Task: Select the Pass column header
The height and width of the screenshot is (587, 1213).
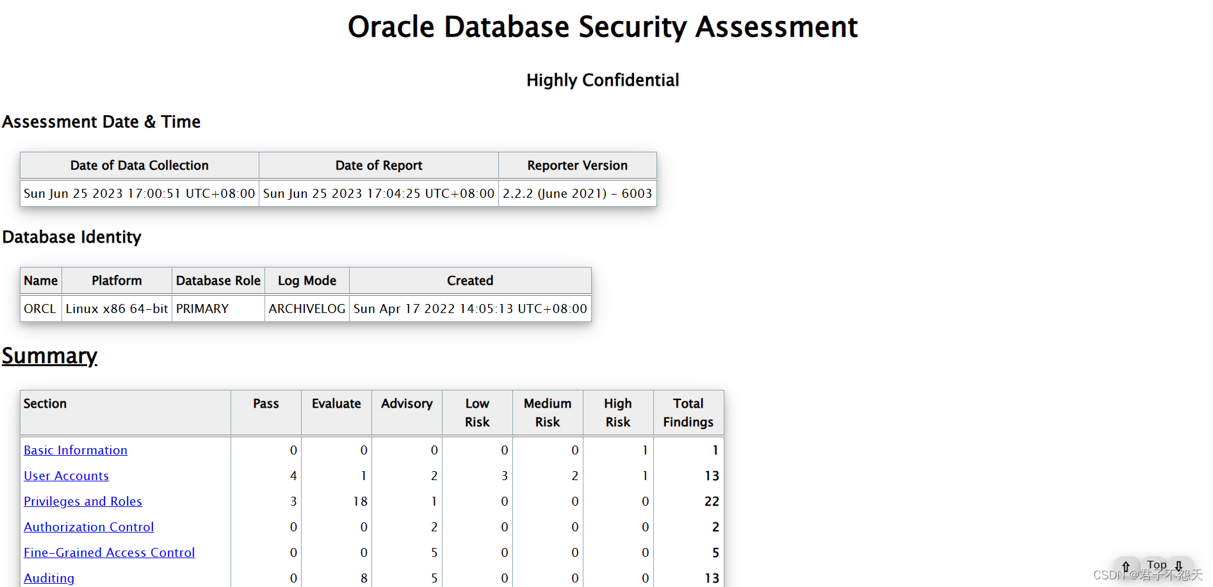Action: pos(266,413)
